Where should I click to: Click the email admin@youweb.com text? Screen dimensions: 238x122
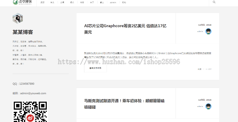tap(29, 93)
